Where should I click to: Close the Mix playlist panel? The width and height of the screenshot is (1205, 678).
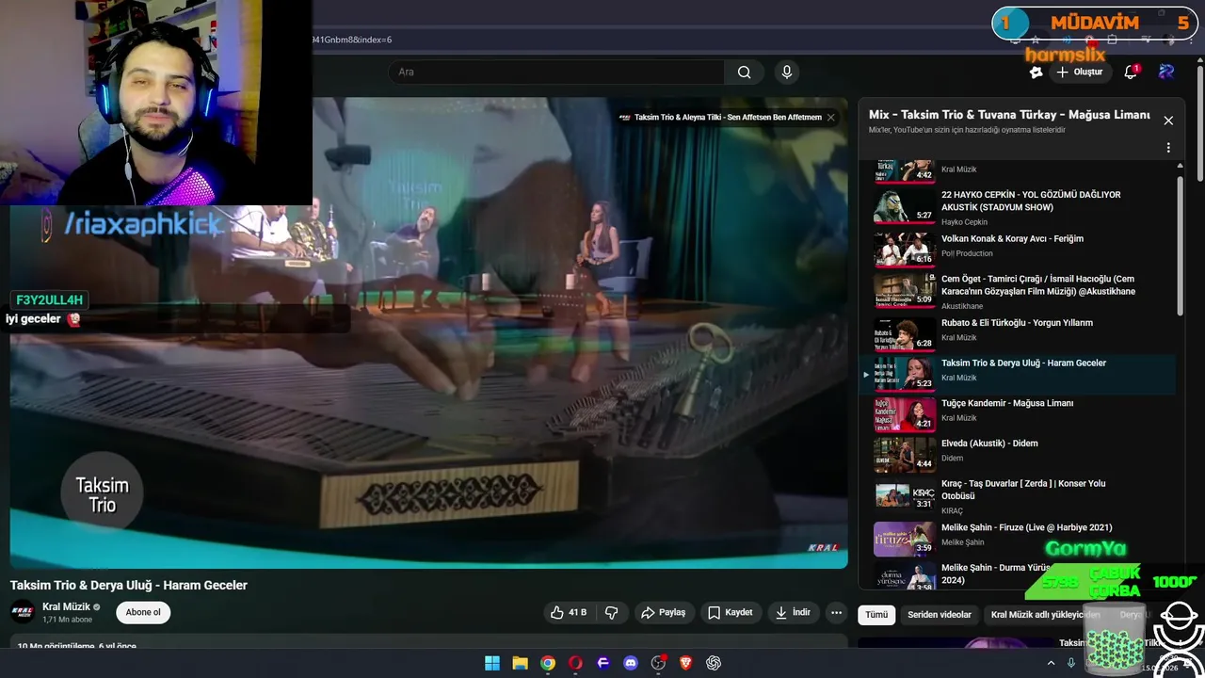[x=1168, y=121]
